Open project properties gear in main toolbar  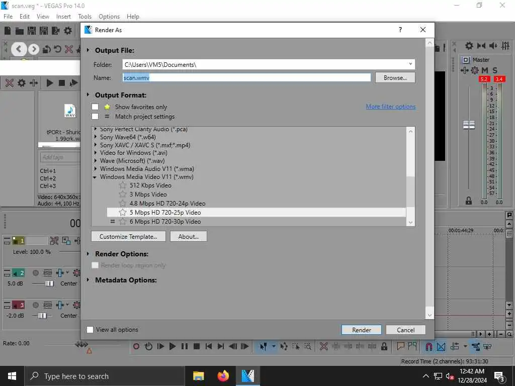tap(68, 31)
